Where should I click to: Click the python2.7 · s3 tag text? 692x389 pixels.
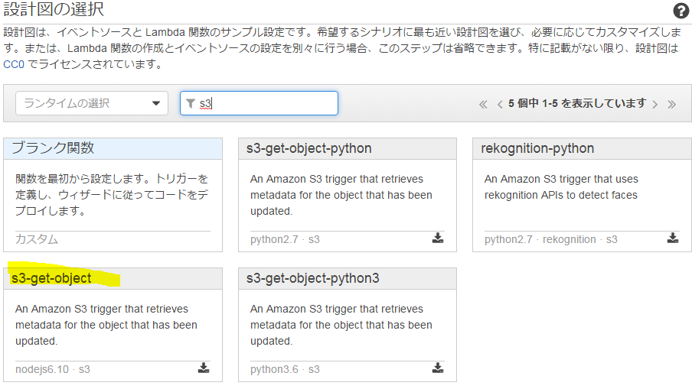point(285,239)
